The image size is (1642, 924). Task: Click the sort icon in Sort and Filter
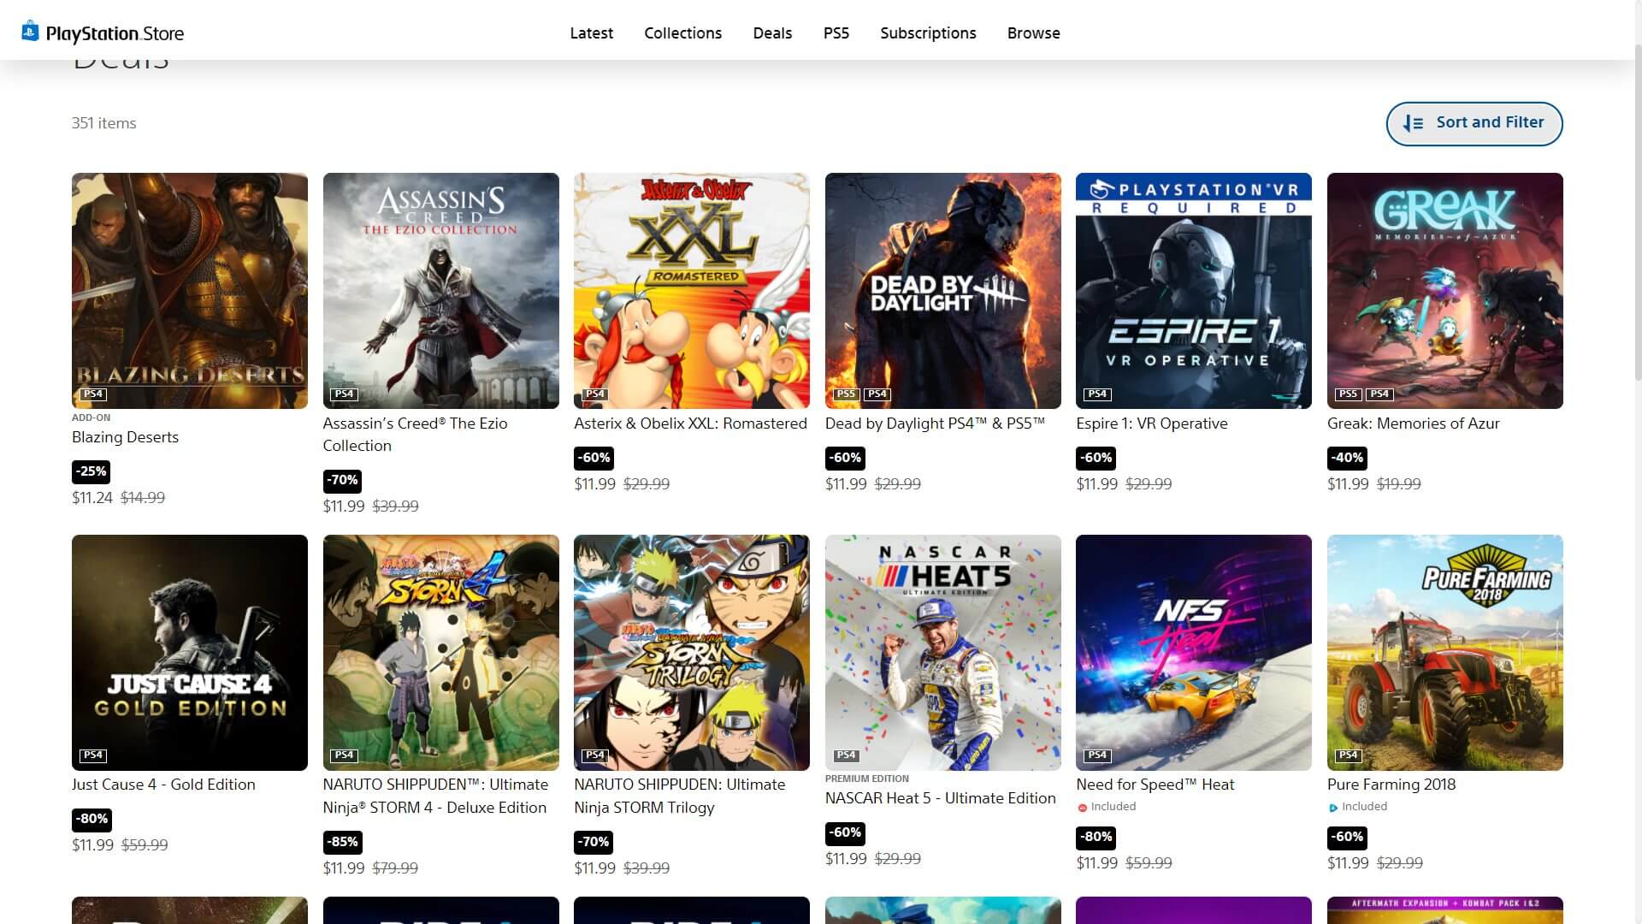point(1413,123)
